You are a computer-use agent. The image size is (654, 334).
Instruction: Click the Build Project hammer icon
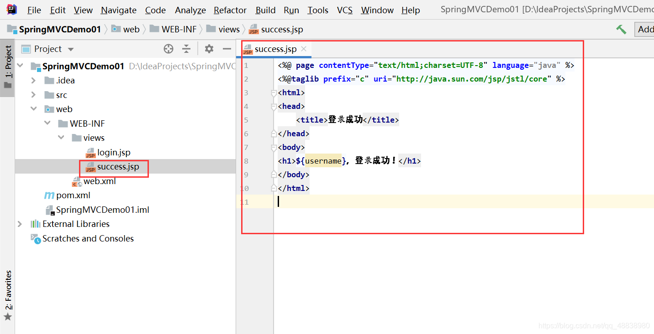coord(621,29)
